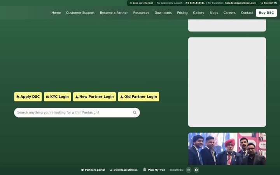This screenshot has width=280, height=175.
Task: Click the user icon on New Partner Login
Action: [x=77, y=97]
